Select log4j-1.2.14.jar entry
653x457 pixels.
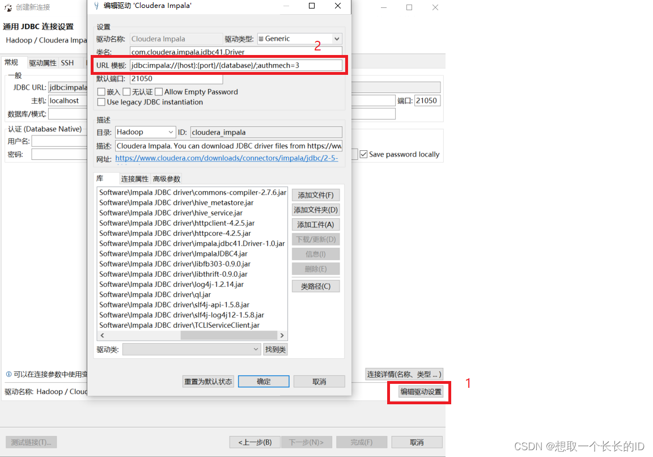(x=172, y=284)
